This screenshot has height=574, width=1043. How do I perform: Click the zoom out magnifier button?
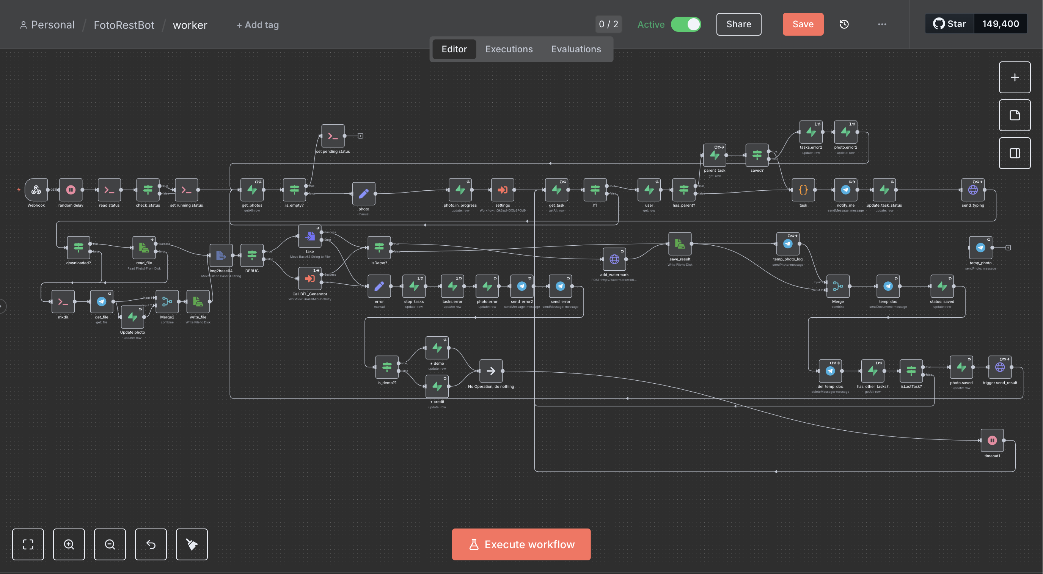tap(110, 544)
